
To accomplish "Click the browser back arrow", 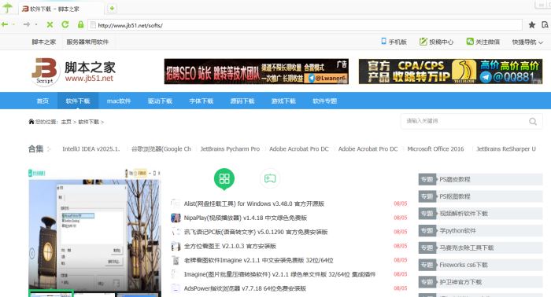I will point(5,24).
